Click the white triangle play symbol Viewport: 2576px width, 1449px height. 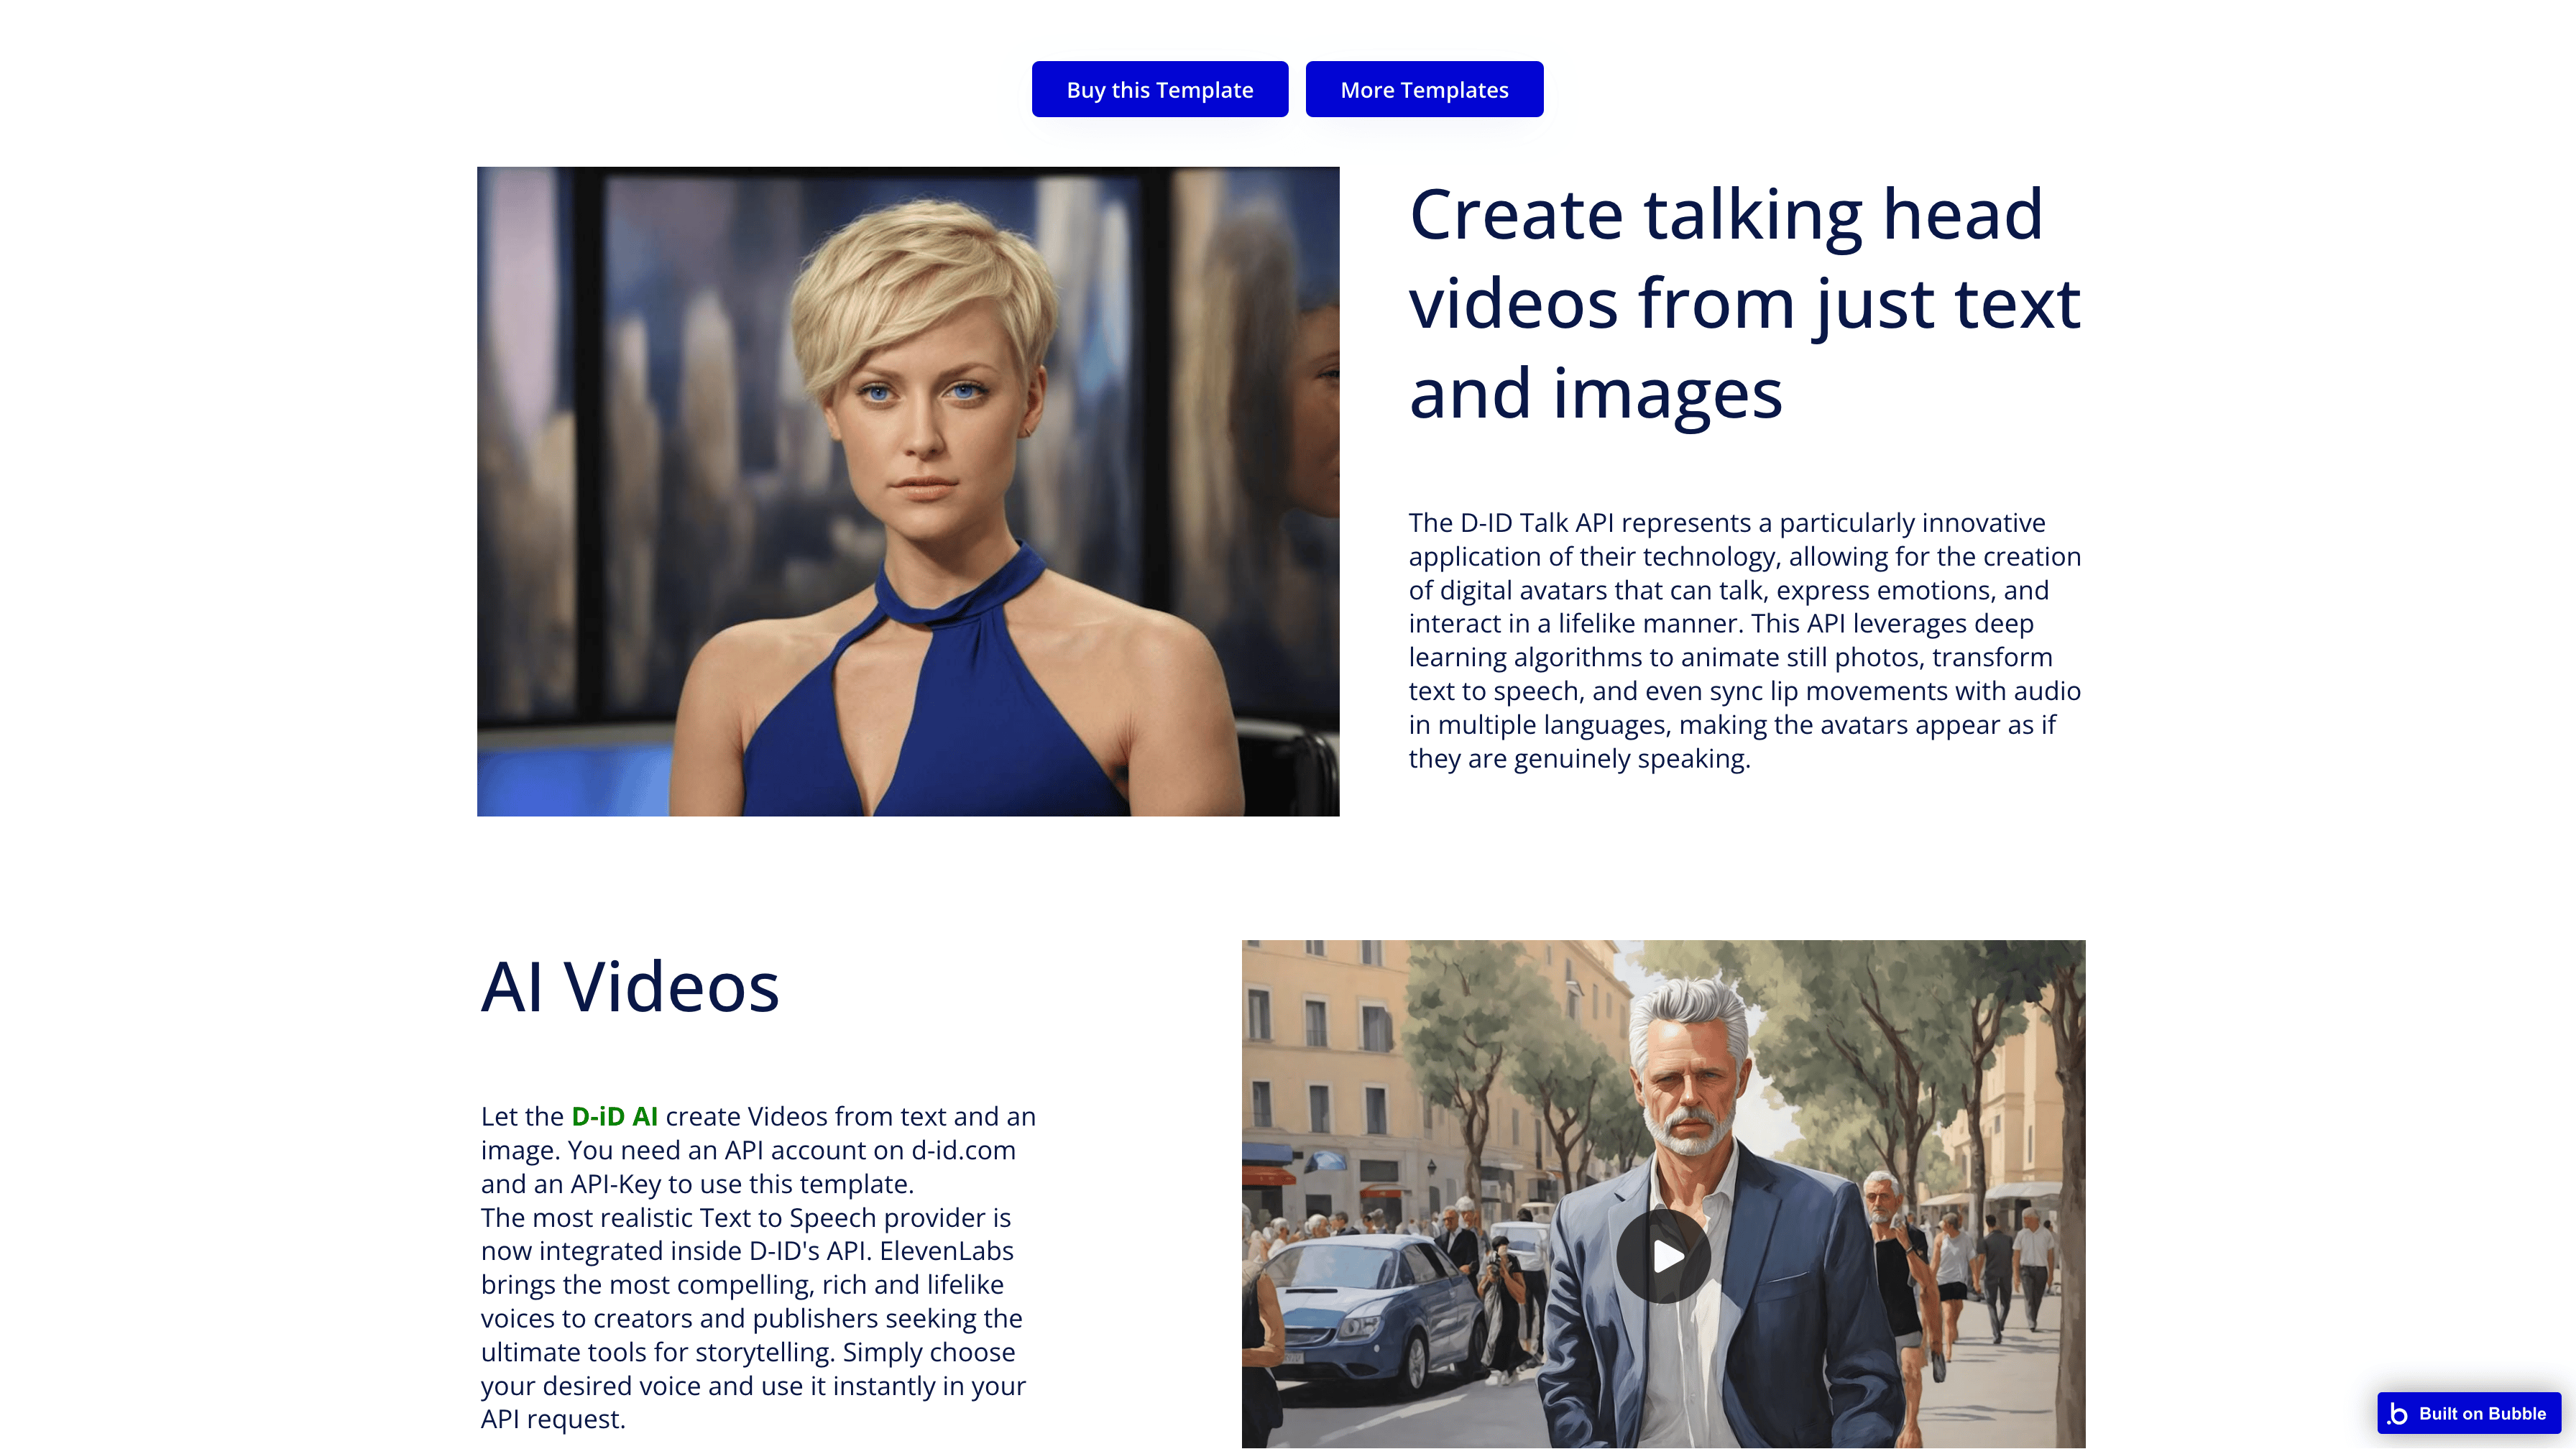pos(1668,1256)
